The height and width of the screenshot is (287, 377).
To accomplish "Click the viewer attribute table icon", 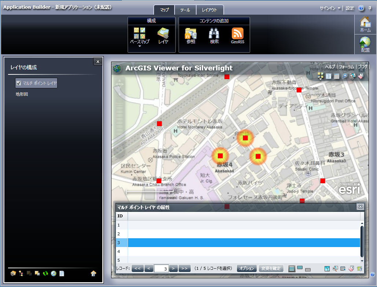I will (x=337, y=76).
